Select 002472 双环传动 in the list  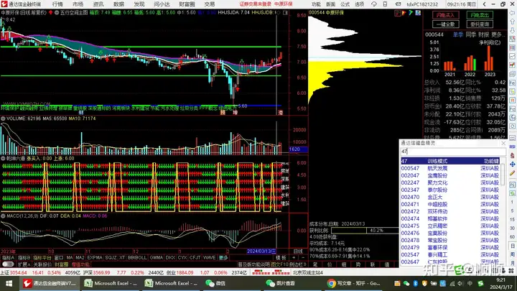click(x=450, y=211)
